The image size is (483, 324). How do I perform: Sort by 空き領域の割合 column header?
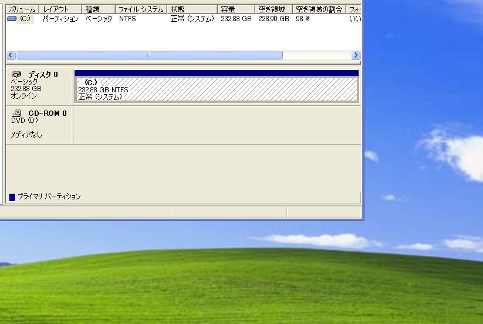tap(319, 9)
